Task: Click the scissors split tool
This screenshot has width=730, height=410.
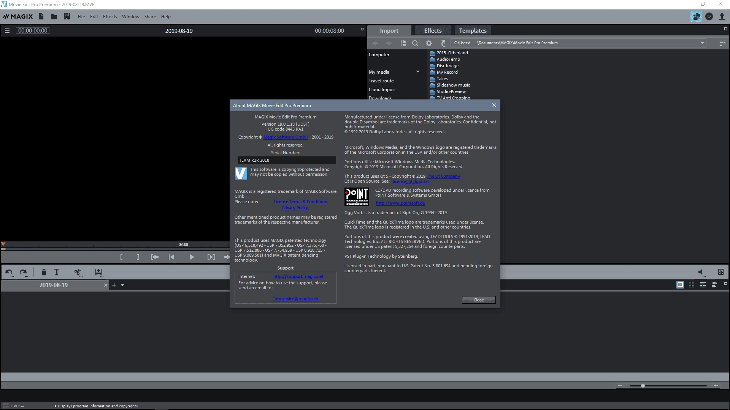Action: (78, 272)
